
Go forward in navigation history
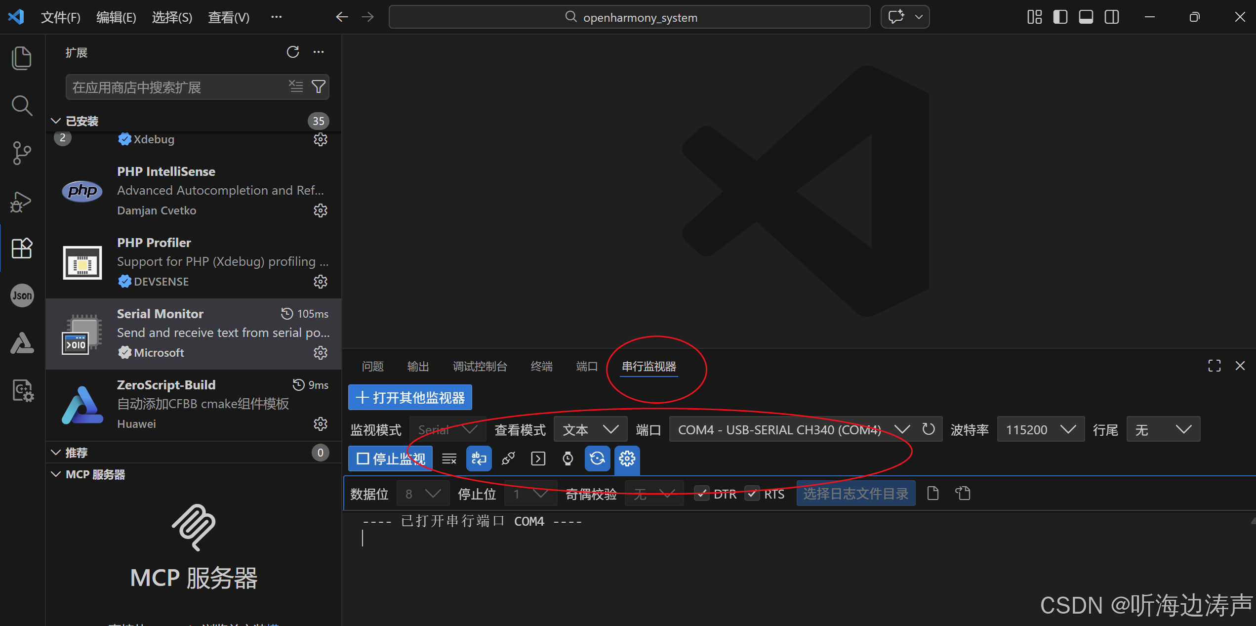click(x=367, y=17)
